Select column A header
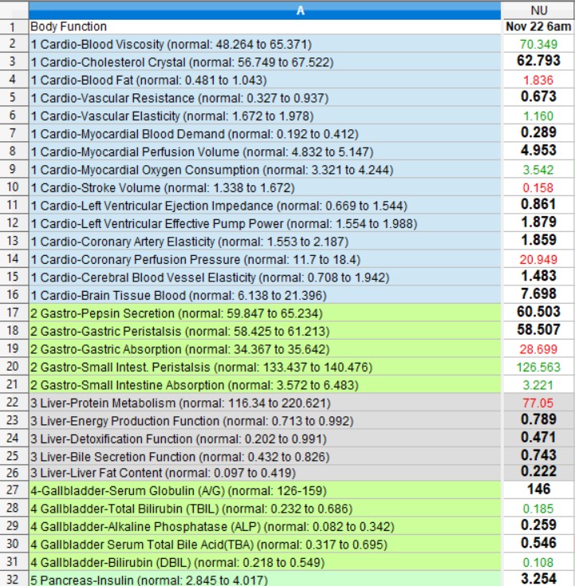The height and width of the screenshot is (586, 575). [300, 10]
